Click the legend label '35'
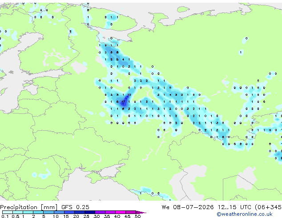Screen dimensions: 282x218 coord(107,216)
